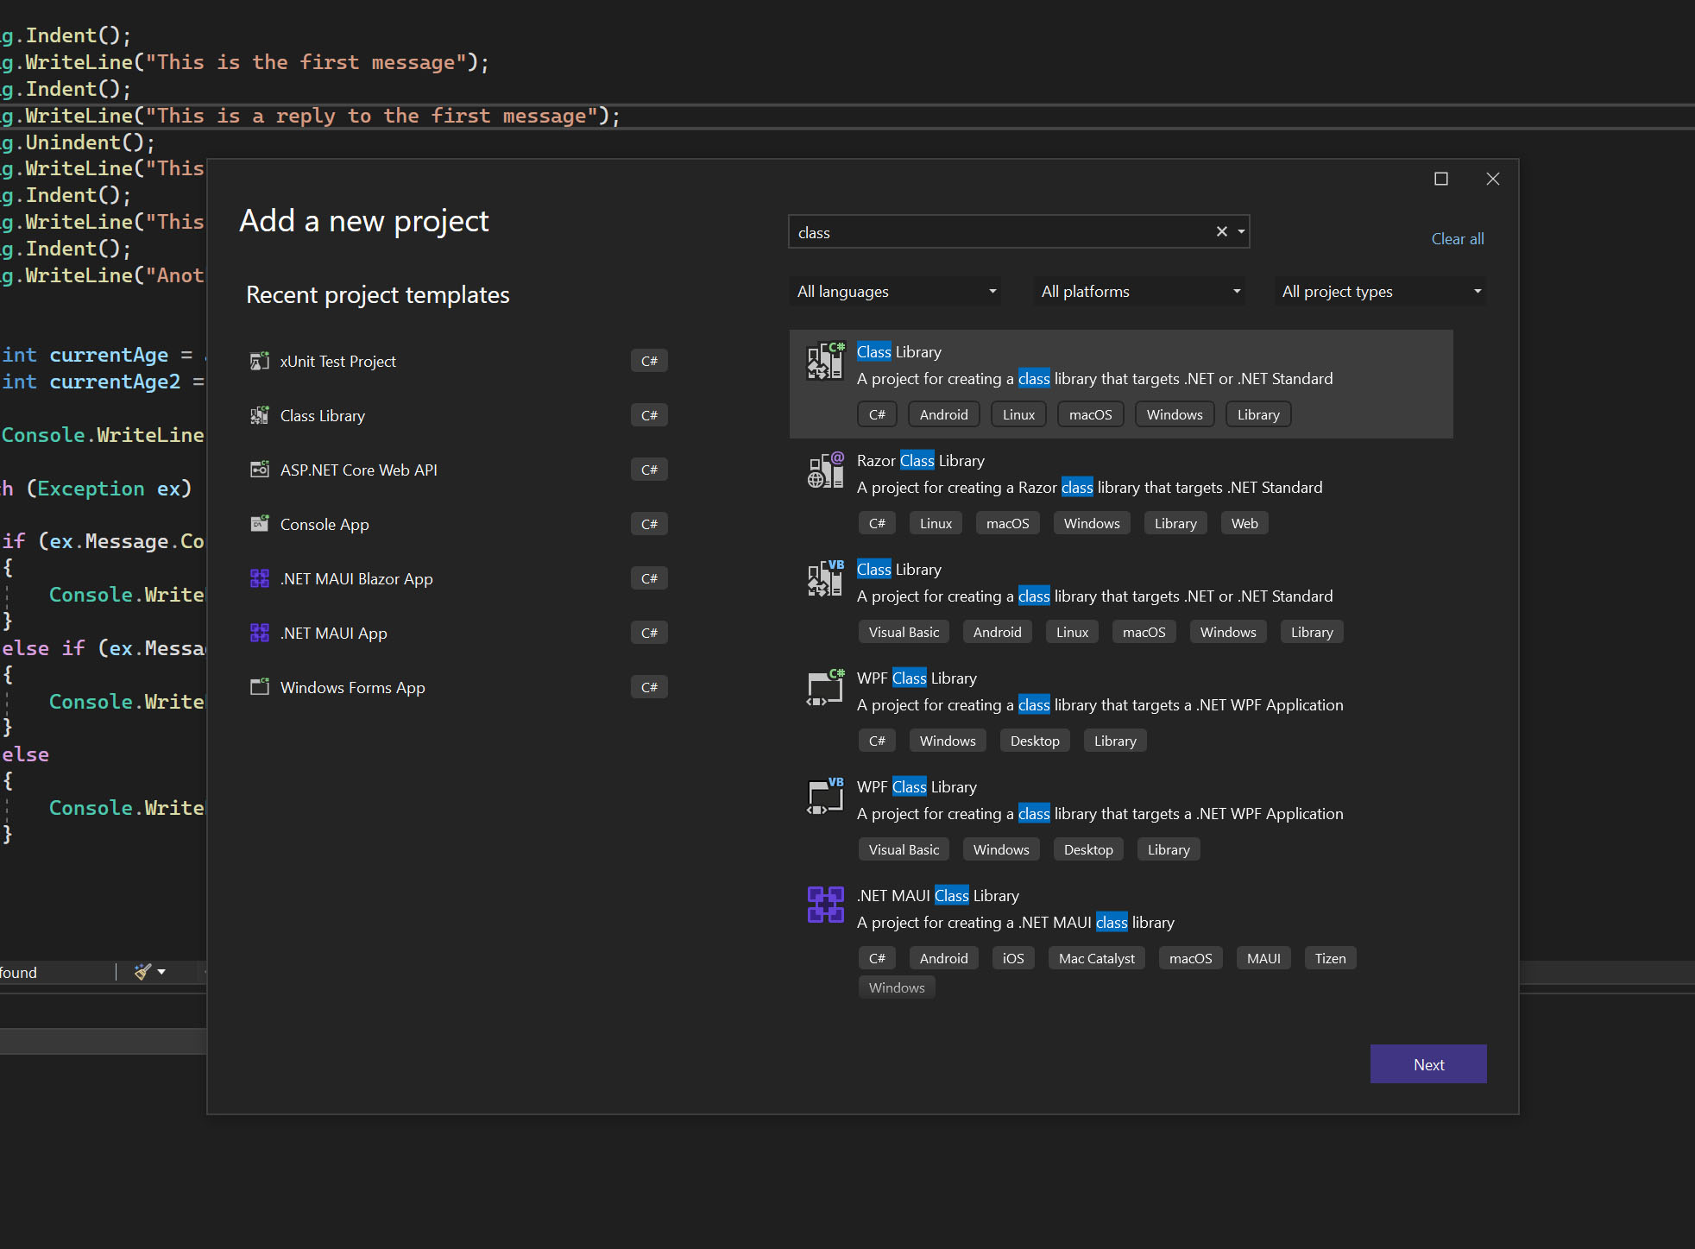Expand the search history dropdown arrow
Screen dimensions: 1695x1249
pyautogui.click(x=1241, y=231)
